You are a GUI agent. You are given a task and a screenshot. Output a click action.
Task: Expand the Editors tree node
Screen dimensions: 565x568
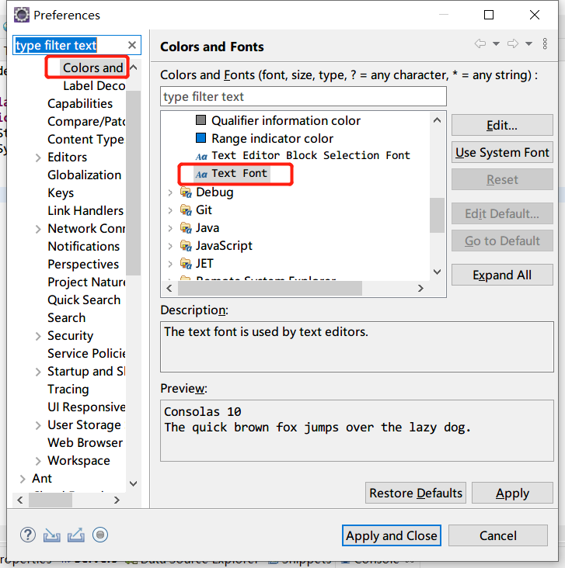pyautogui.click(x=39, y=158)
